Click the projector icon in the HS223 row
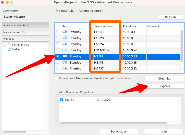 [65, 38]
